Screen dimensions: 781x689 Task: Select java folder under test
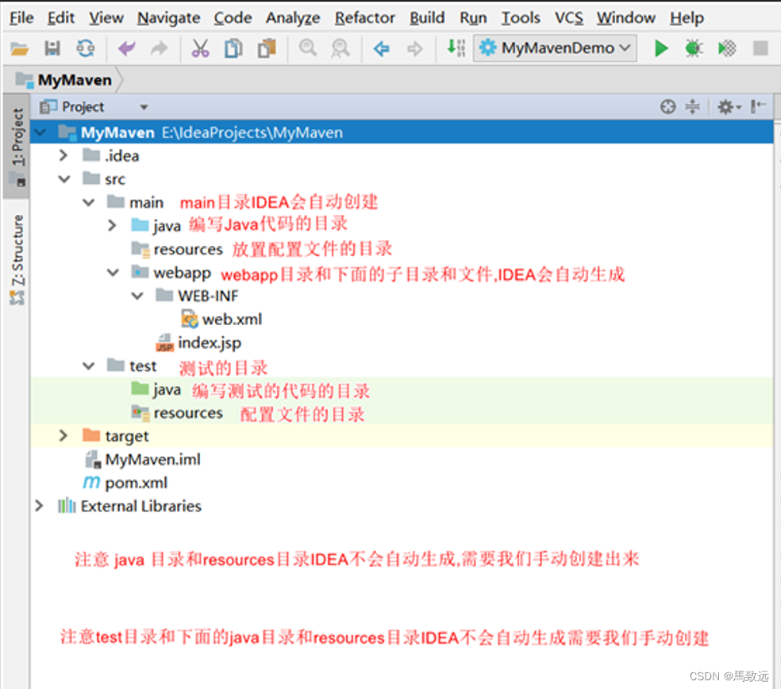coord(156,389)
